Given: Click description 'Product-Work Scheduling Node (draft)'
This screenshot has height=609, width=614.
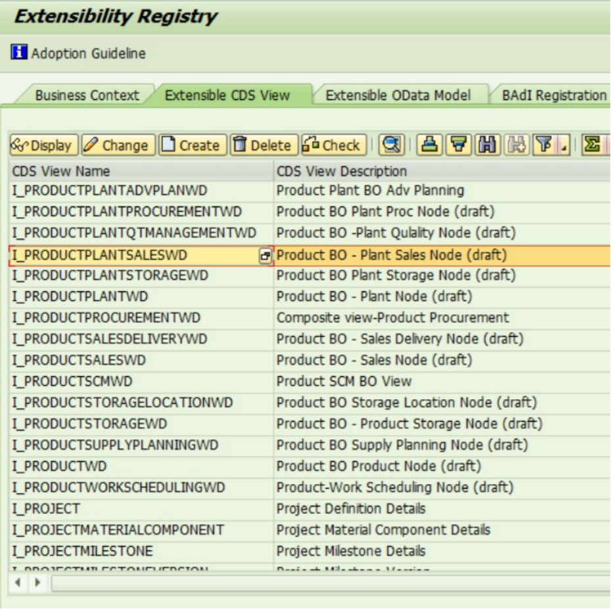Looking at the screenshot, I should point(394,487).
